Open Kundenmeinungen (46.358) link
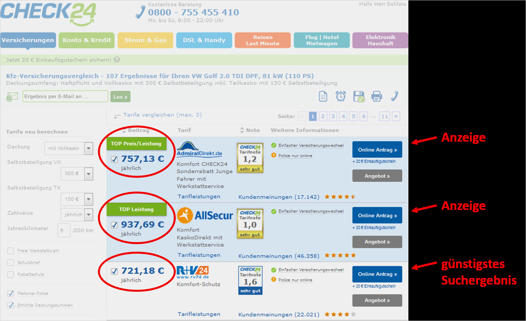526x321 pixels. click(279, 256)
